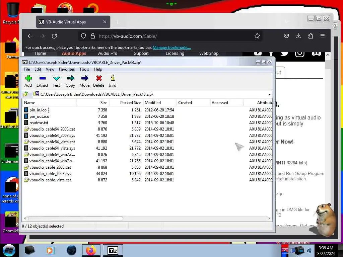The width and height of the screenshot is (343, 257).
Task: Sort by the Modified column header
Action: point(160,102)
